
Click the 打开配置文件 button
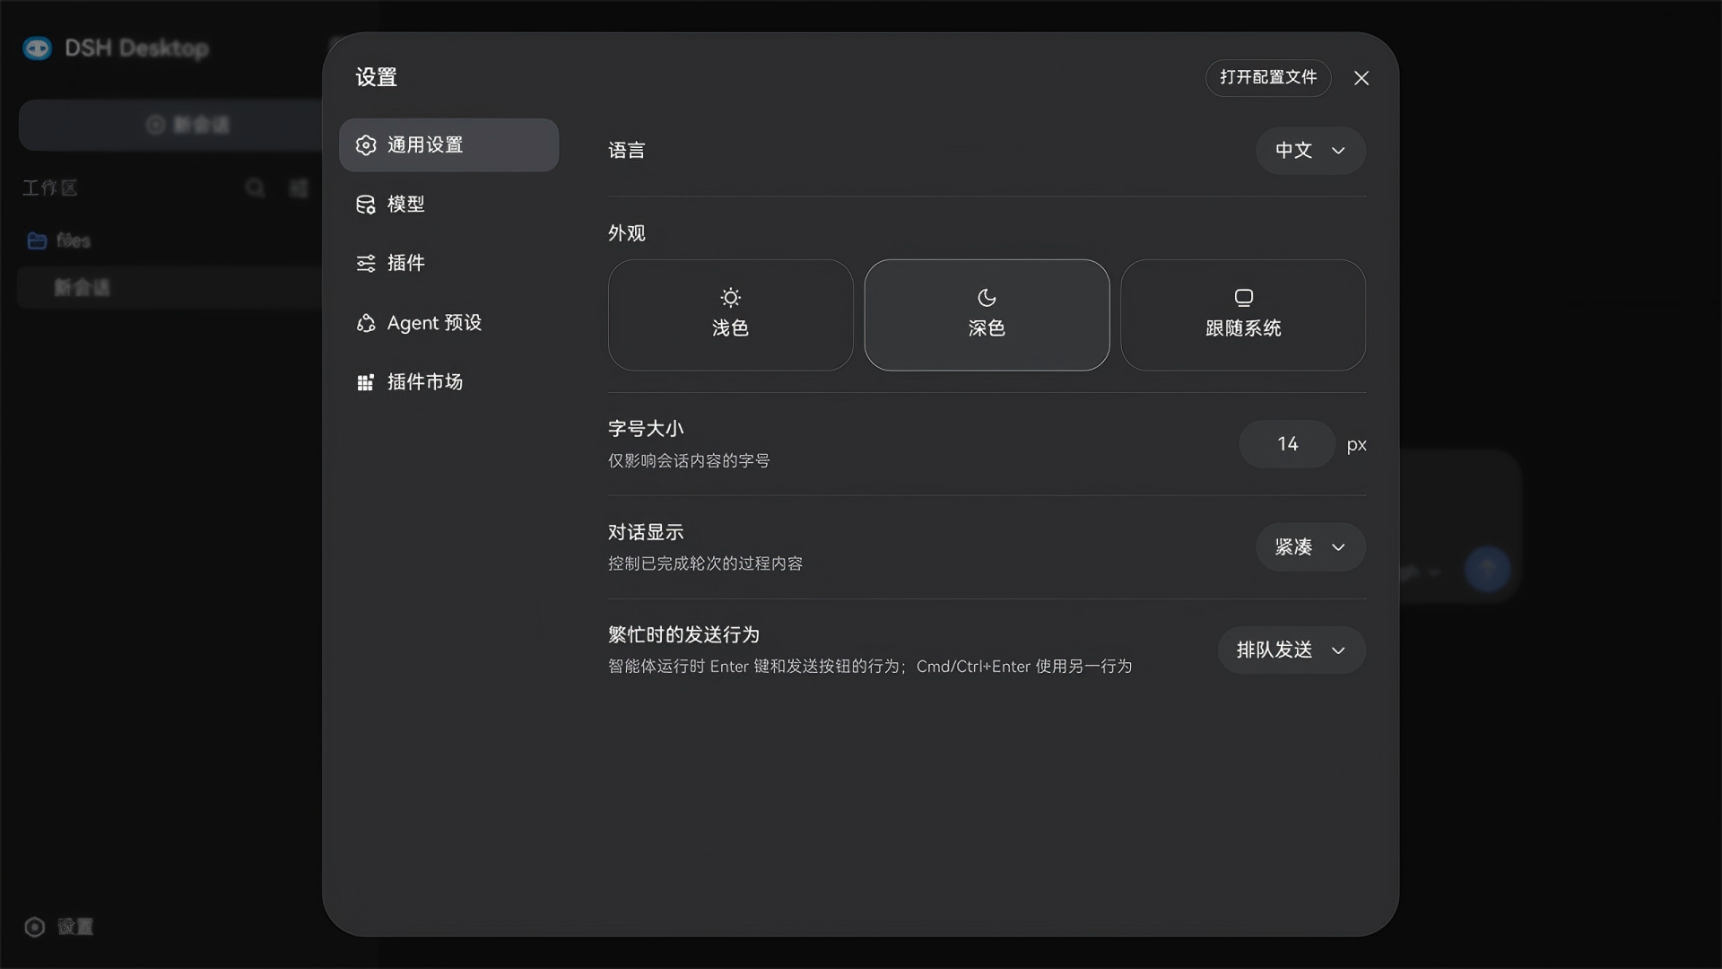click(1268, 78)
